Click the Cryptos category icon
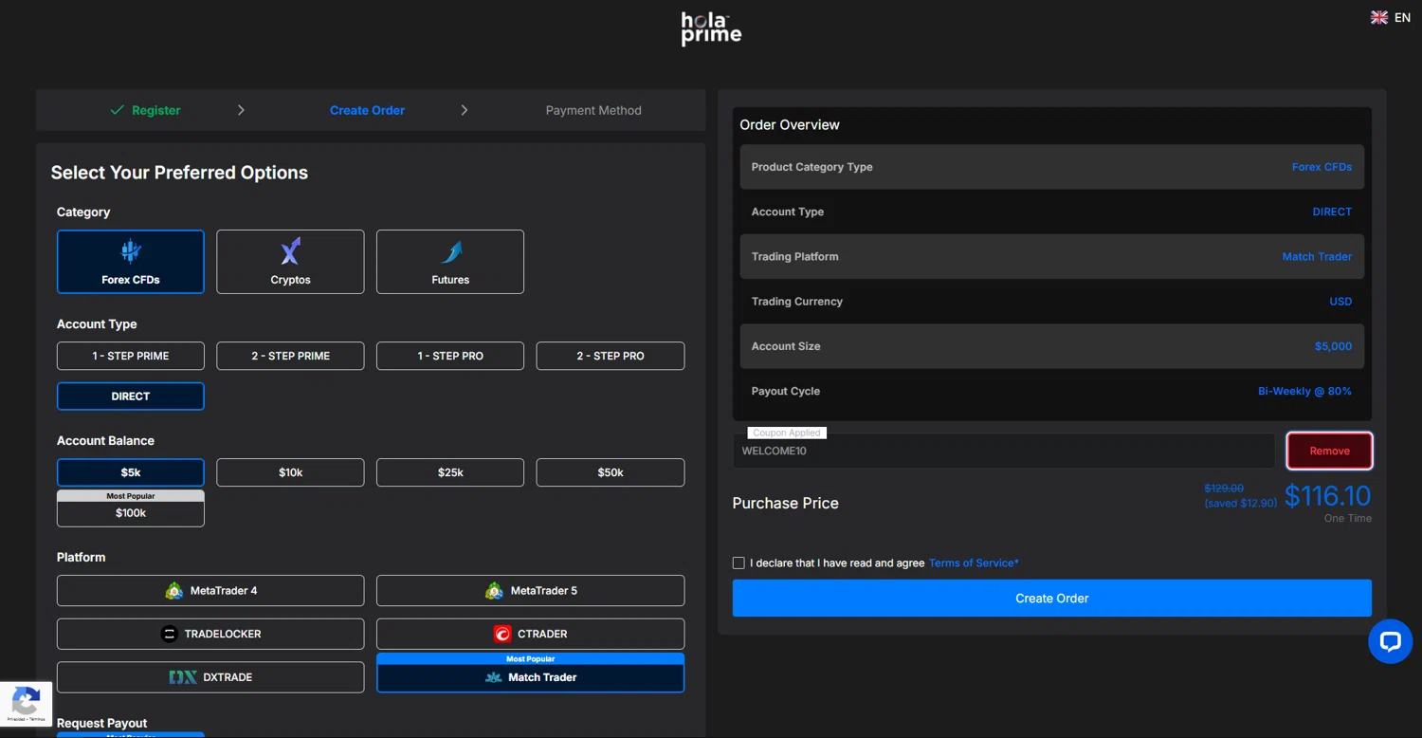Image resolution: width=1422 pixels, height=738 pixels. pos(290,251)
